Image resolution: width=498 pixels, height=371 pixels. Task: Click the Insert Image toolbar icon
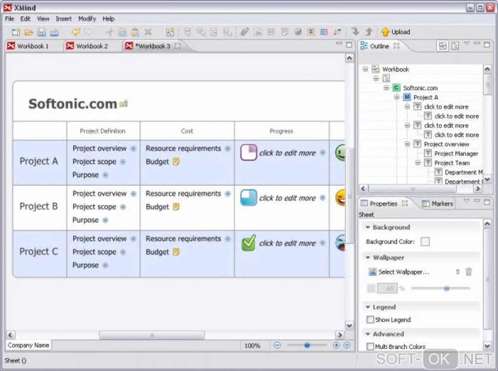(x=258, y=32)
